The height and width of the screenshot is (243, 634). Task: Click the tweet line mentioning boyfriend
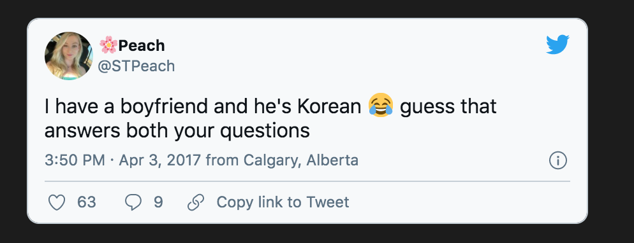[270, 106]
